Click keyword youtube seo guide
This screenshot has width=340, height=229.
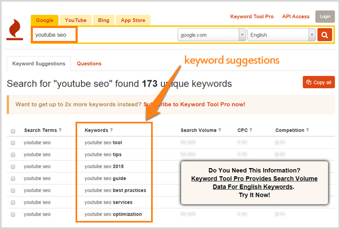point(105,178)
